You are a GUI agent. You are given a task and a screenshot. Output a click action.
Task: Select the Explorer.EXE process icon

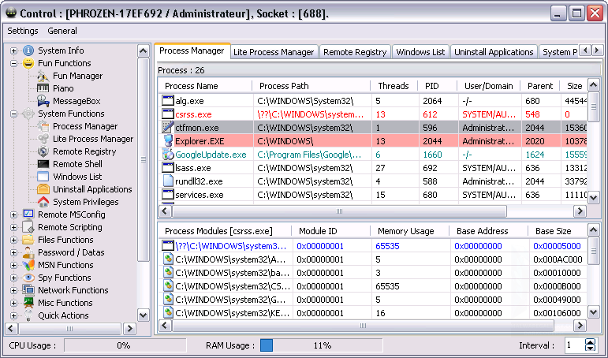click(x=167, y=140)
